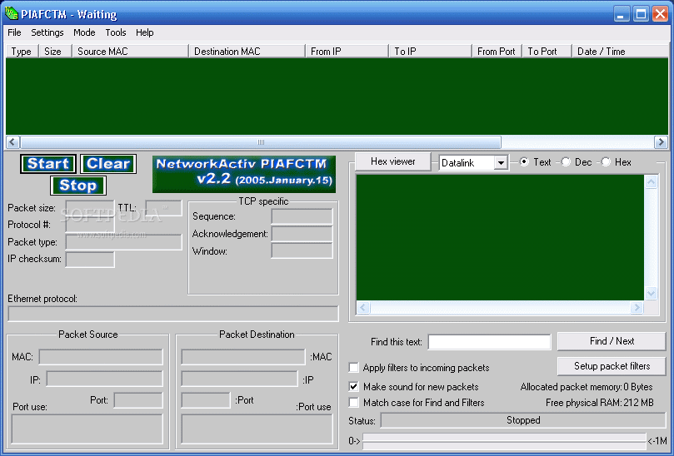Click packet list left scroll arrow
This screenshot has width=674, height=456.
point(12,141)
